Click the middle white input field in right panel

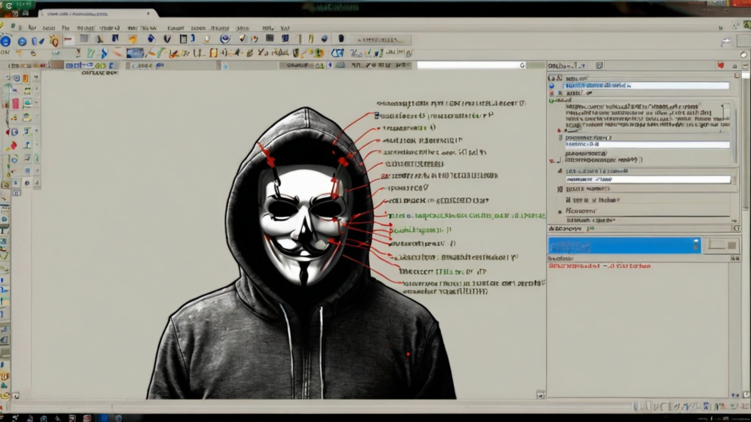[647, 145]
